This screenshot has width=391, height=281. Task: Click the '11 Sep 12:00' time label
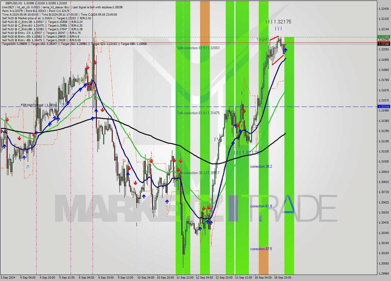tap(185, 278)
